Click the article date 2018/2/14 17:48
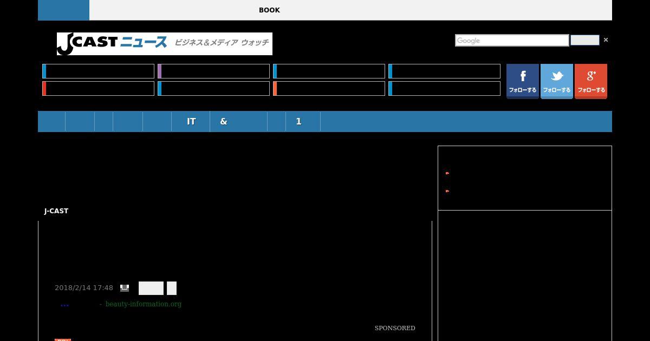The width and height of the screenshot is (650, 341). tap(84, 288)
